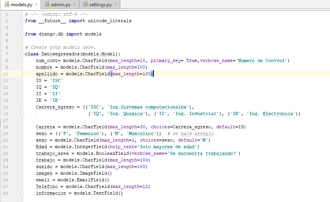This screenshot has height=202, width=330.
Task: Collapse the import fold marker on line 2
Action: pos(22,21)
